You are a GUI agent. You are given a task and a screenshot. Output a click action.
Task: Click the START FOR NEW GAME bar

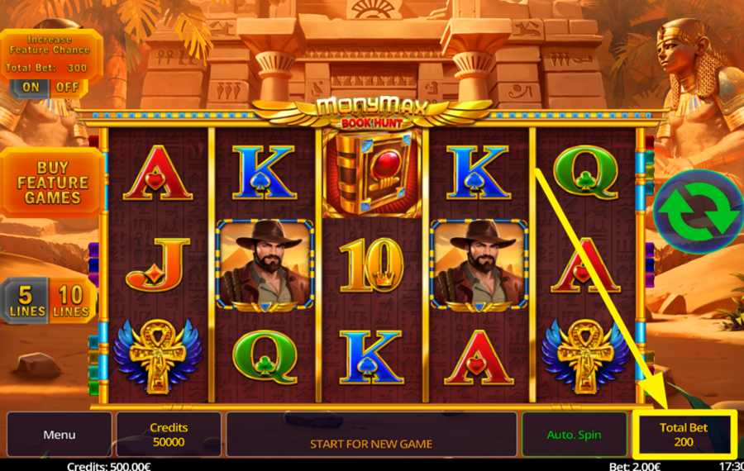[371, 435]
